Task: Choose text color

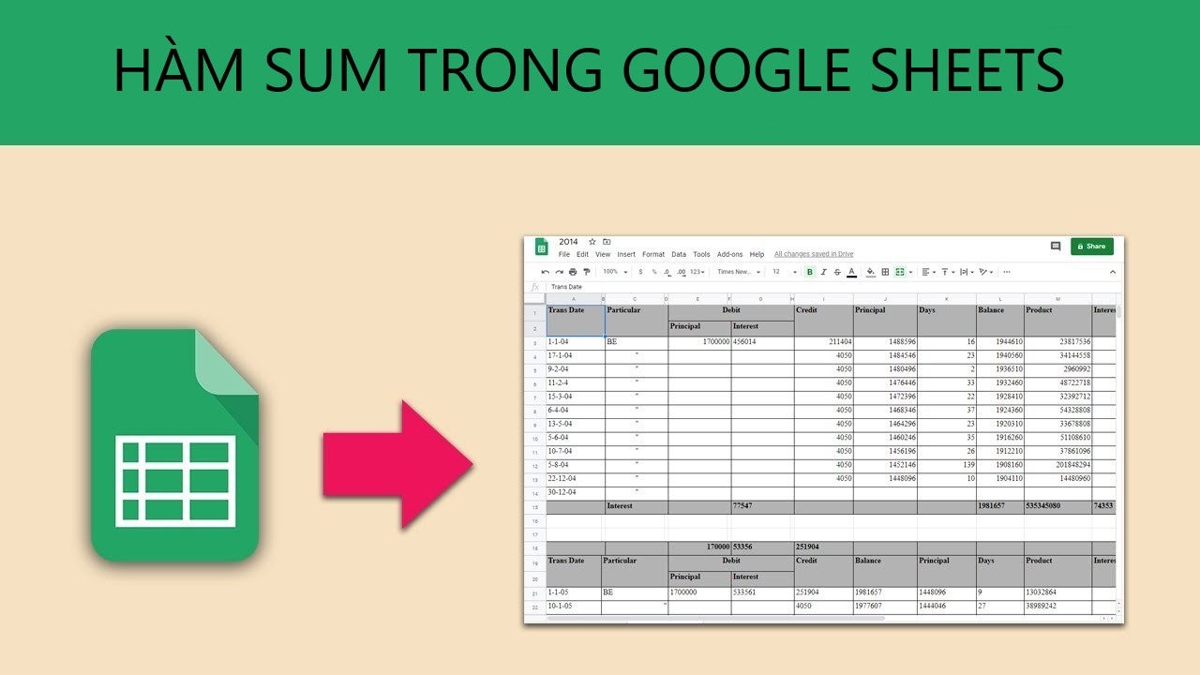Action: (851, 272)
